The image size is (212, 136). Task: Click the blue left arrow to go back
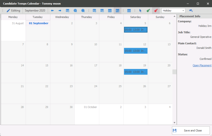(x=52, y=11)
